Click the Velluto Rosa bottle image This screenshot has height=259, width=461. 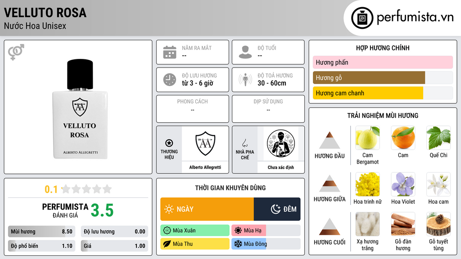pyautogui.click(x=80, y=109)
